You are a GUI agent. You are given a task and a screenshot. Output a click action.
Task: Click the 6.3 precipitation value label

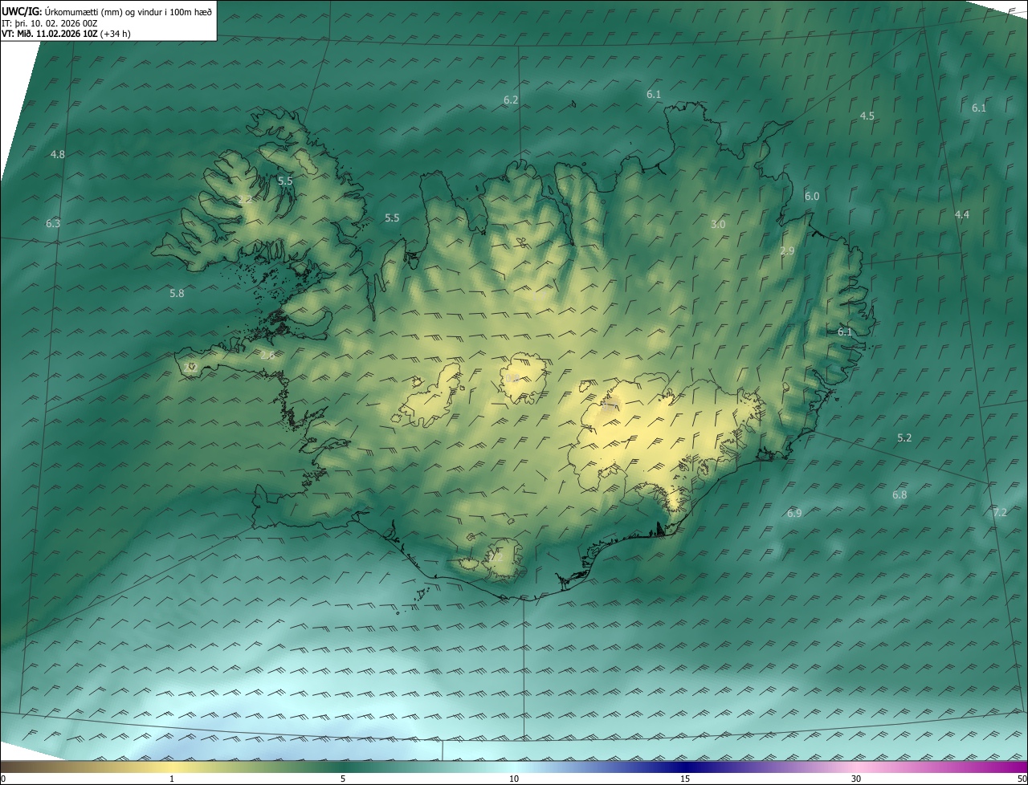click(53, 223)
